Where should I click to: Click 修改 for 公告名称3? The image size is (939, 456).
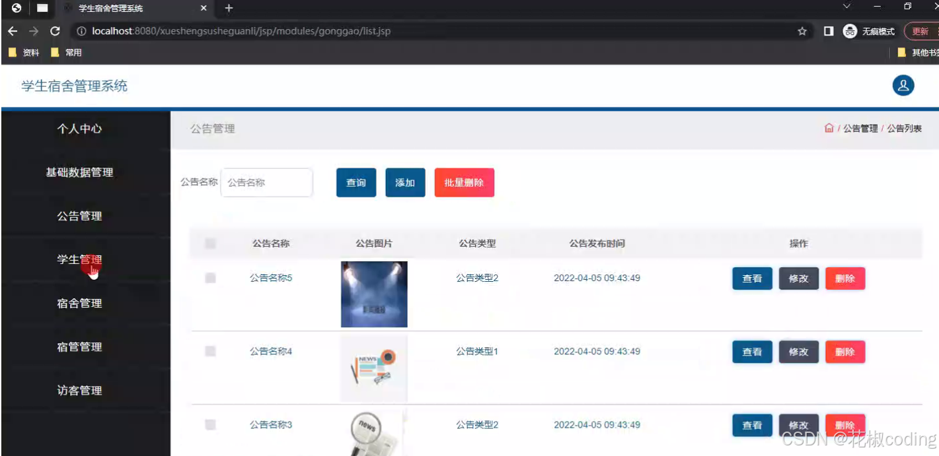[799, 426]
